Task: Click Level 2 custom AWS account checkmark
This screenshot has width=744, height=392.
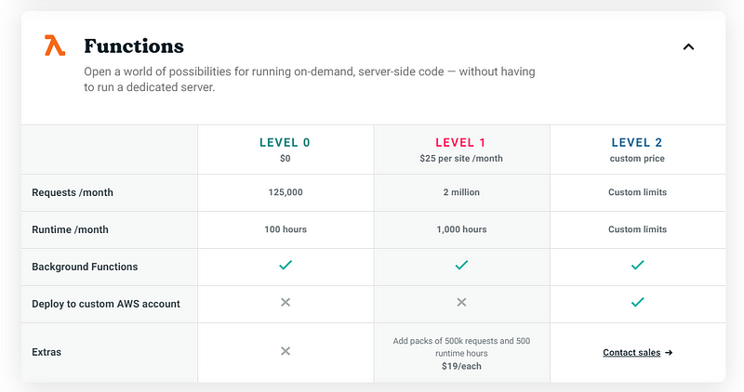Action: coord(637,303)
